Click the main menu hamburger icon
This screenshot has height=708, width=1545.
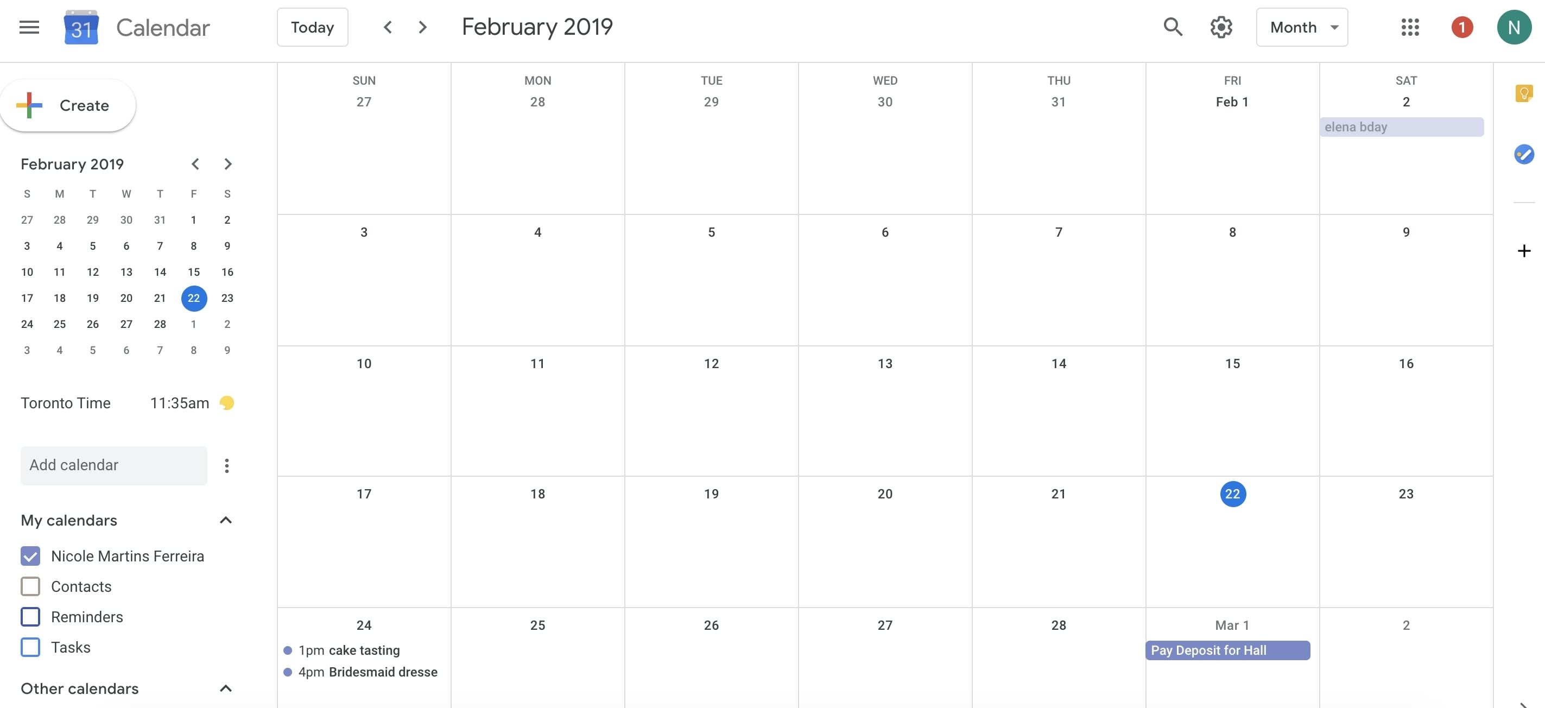[28, 27]
